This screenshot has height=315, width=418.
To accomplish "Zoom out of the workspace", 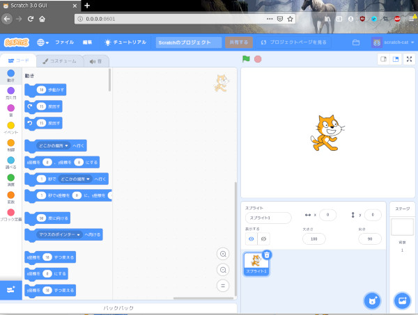I will (223, 270).
